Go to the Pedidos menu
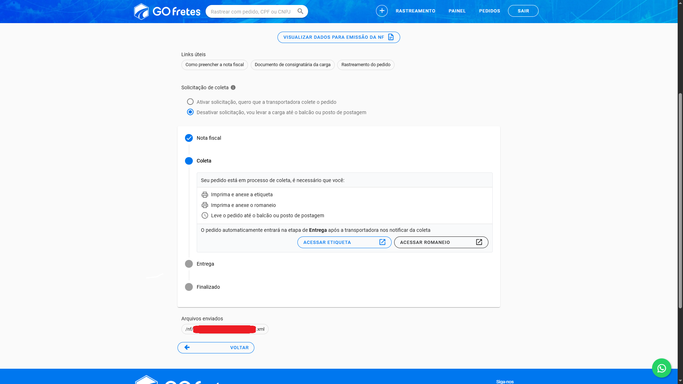 coord(489,11)
